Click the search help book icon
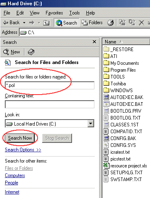This screenshot has width=150, height=198. 31,52
